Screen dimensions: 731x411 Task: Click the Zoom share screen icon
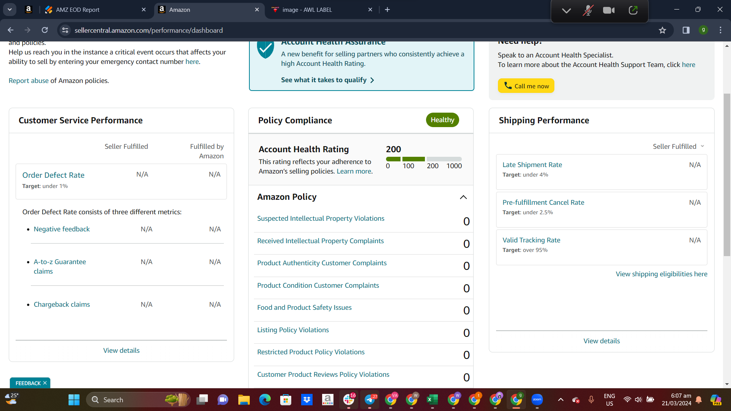point(633,11)
